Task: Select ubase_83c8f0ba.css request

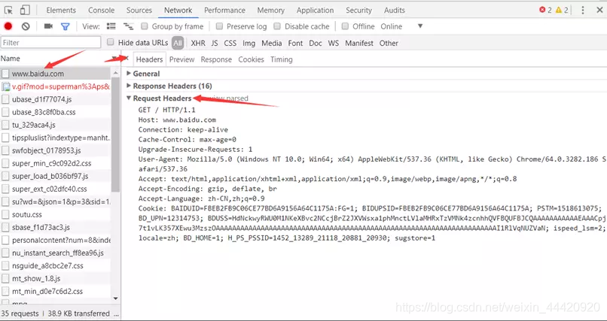Action: click(x=56, y=112)
